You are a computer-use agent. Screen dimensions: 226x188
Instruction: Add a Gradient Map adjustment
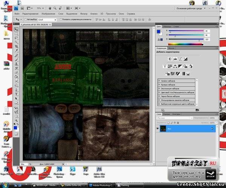(x=183, y=74)
